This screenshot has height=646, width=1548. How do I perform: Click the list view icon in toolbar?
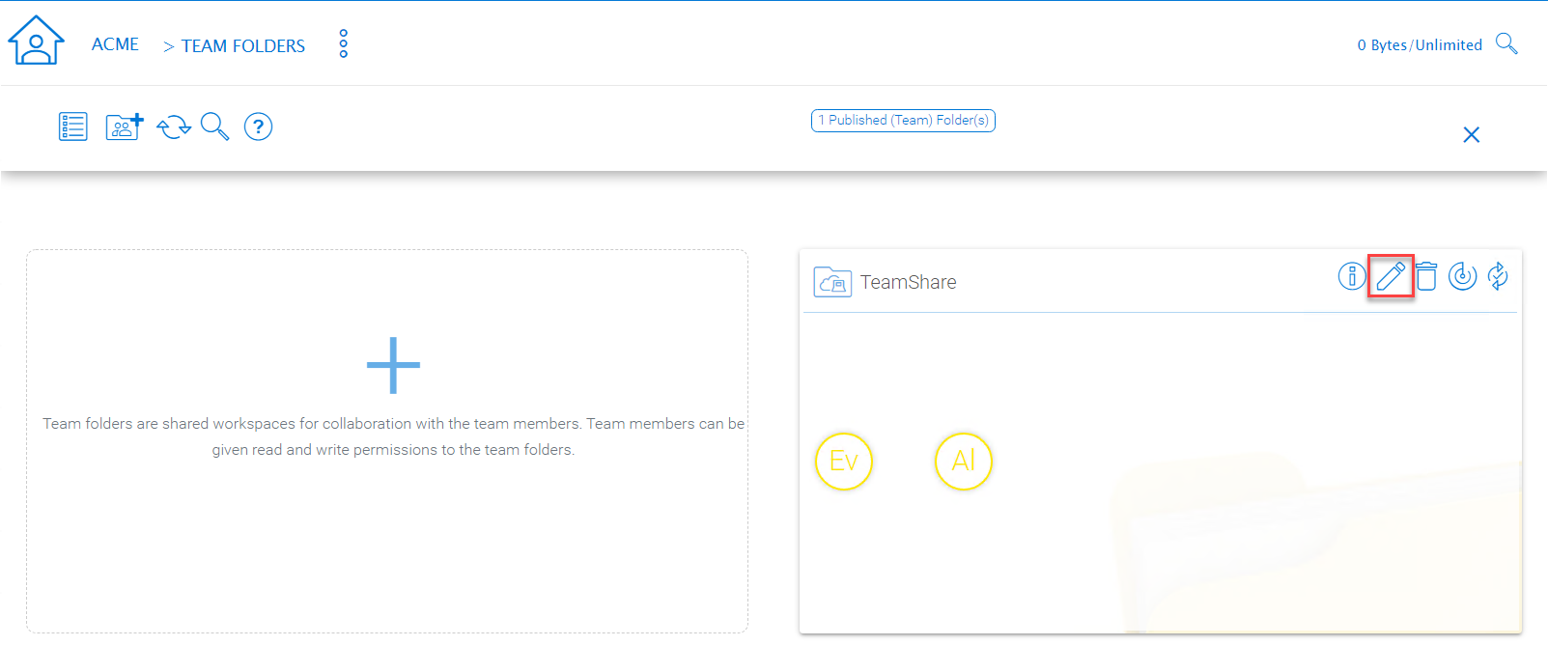click(x=73, y=126)
